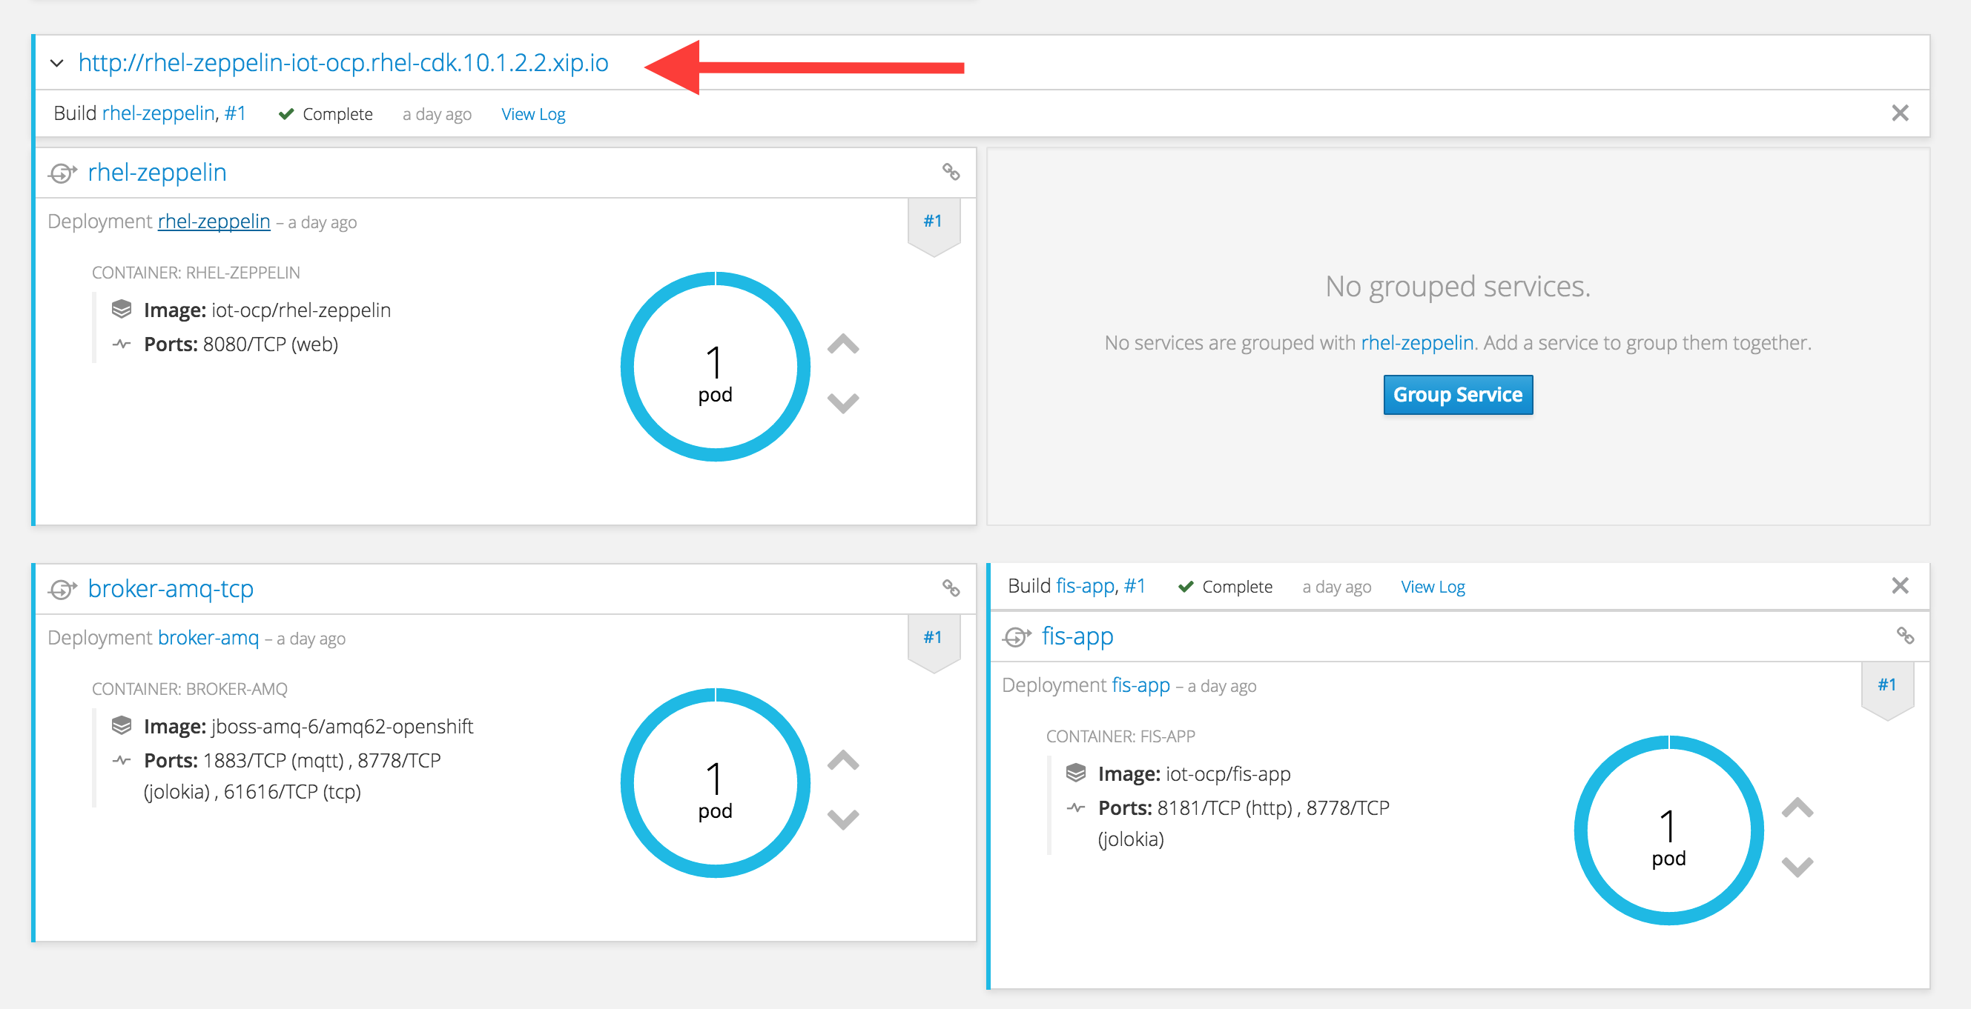The image size is (1971, 1009).
Task: Scale down rhel-zeppelin pods
Action: (843, 402)
